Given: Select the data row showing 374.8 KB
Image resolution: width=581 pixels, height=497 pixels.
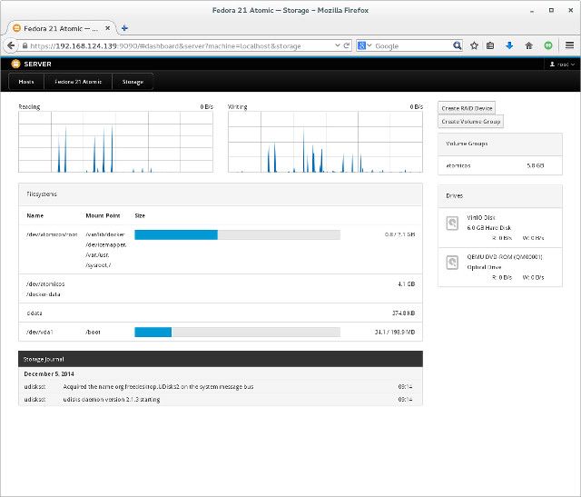Looking at the screenshot, I should tap(220, 313).
